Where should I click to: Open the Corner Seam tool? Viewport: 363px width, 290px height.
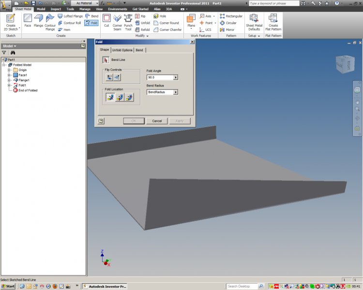point(117,20)
